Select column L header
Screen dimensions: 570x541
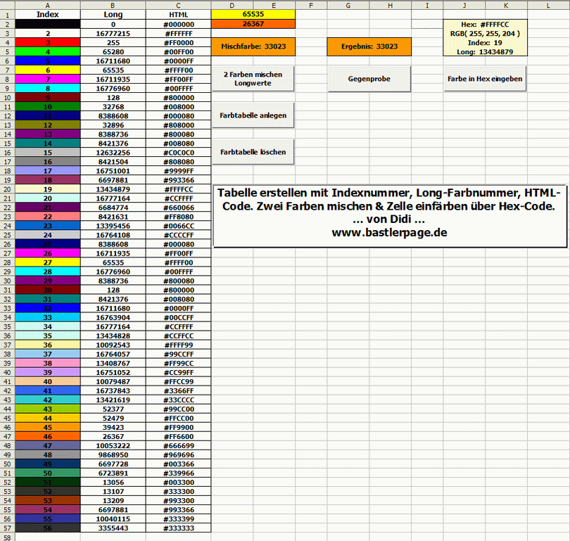(x=549, y=5)
